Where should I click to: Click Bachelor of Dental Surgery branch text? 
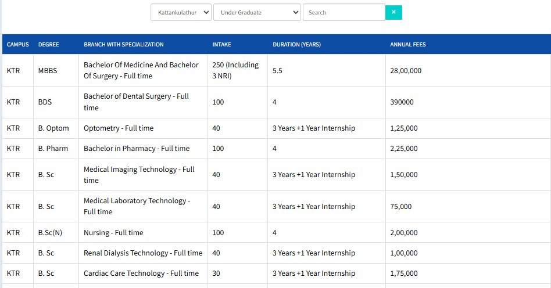click(x=136, y=102)
